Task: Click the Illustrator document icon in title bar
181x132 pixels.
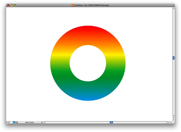Action: point(73,5)
